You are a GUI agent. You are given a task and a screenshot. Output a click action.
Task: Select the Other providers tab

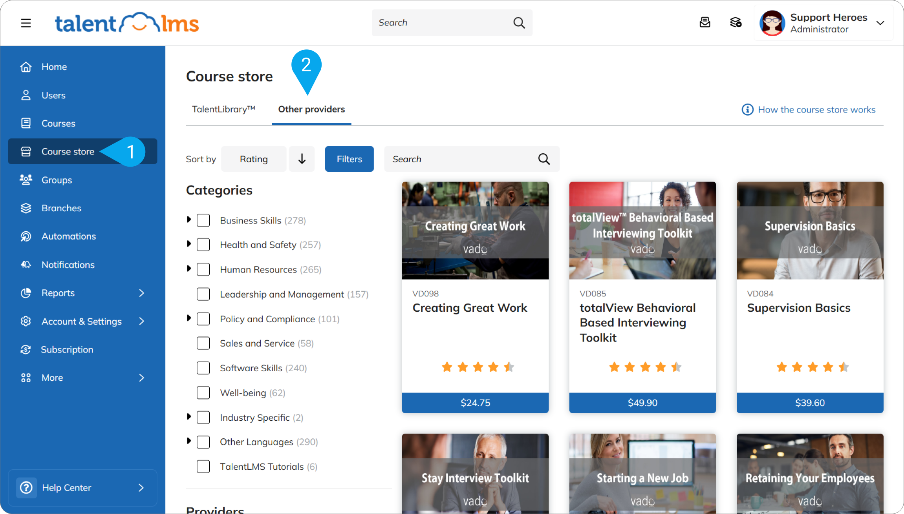(311, 109)
